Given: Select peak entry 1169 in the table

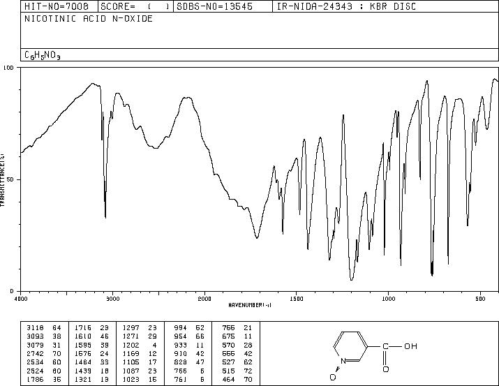Looking at the screenshot, I should [x=131, y=353].
